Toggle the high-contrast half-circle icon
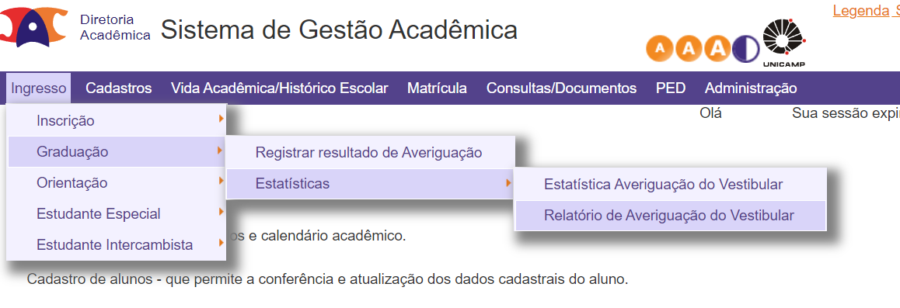 (745, 48)
